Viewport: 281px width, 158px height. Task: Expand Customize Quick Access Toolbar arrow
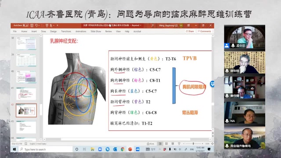58,25
